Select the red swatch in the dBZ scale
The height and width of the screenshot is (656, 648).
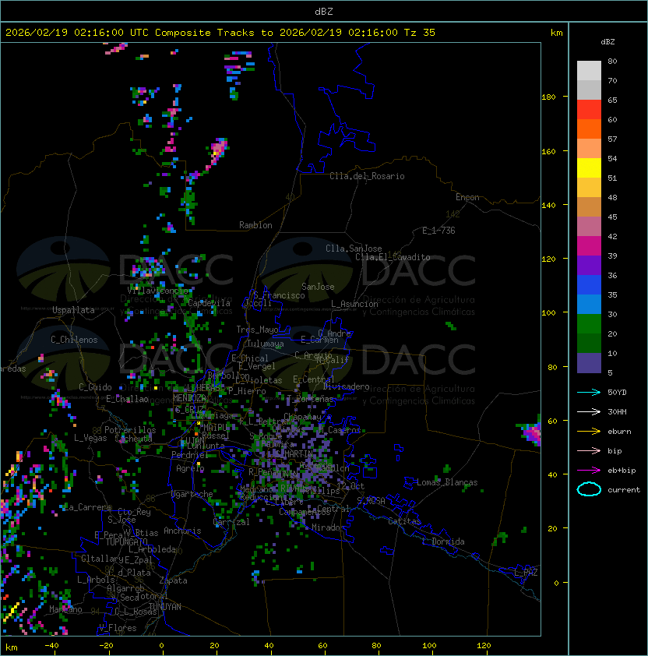coord(589,110)
